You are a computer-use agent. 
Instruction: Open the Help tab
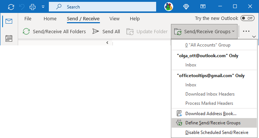click(135, 18)
